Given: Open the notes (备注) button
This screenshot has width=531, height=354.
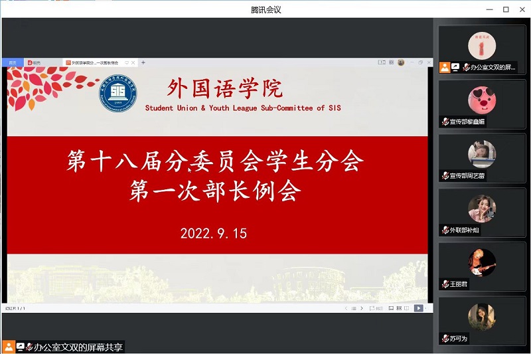Looking at the screenshot, I should pos(377,308).
